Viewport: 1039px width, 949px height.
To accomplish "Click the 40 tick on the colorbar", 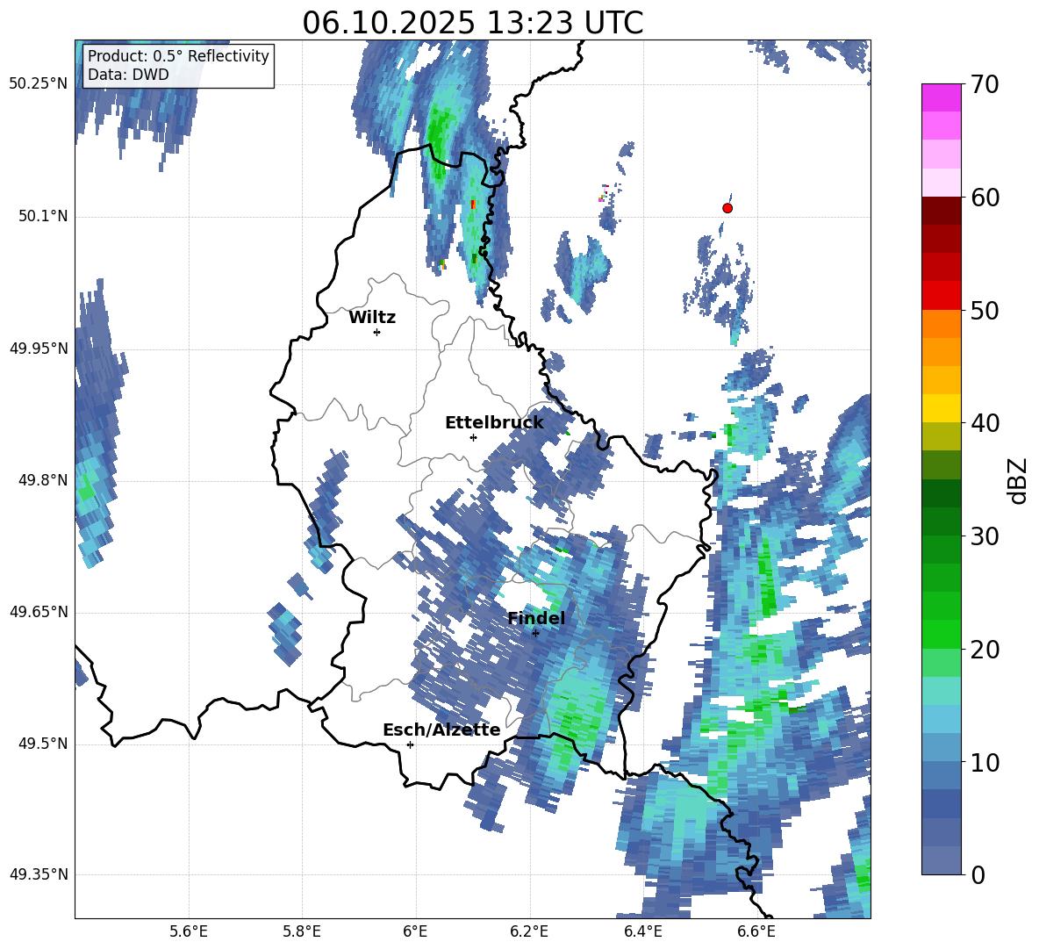I will tap(985, 423).
